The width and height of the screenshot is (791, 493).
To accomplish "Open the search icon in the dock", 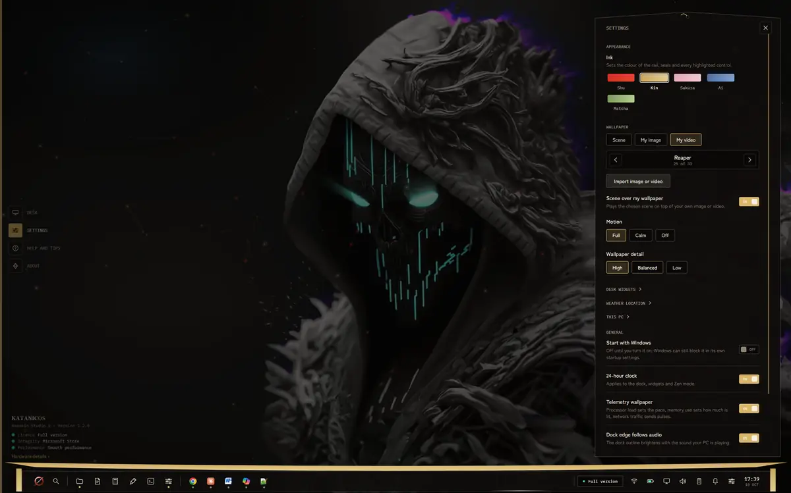I will click(56, 481).
